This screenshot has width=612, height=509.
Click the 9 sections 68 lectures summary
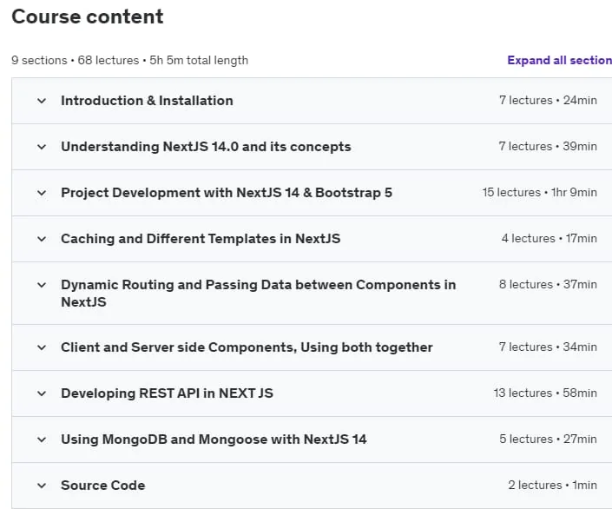point(130,61)
